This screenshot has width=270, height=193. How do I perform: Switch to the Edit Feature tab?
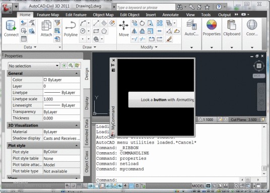[x=76, y=15]
